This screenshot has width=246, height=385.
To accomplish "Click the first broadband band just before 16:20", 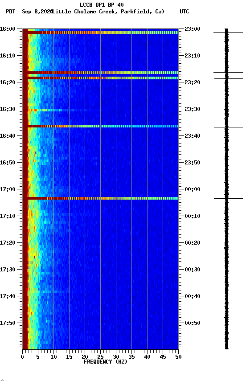I will (x=100, y=73).
